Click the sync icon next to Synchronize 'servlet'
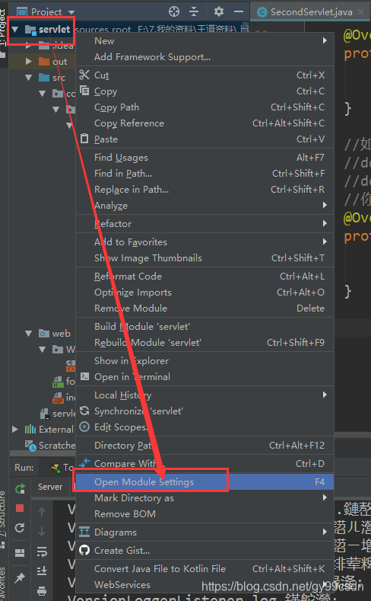The width and height of the screenshot is (371, 601). click(84, 411)
